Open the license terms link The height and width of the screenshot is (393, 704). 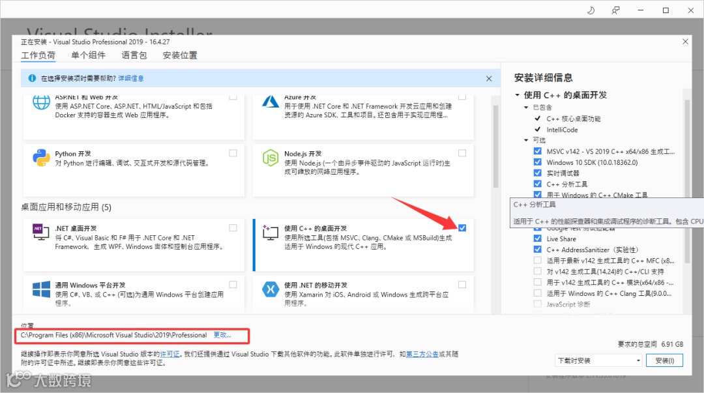tap(169, 354)
